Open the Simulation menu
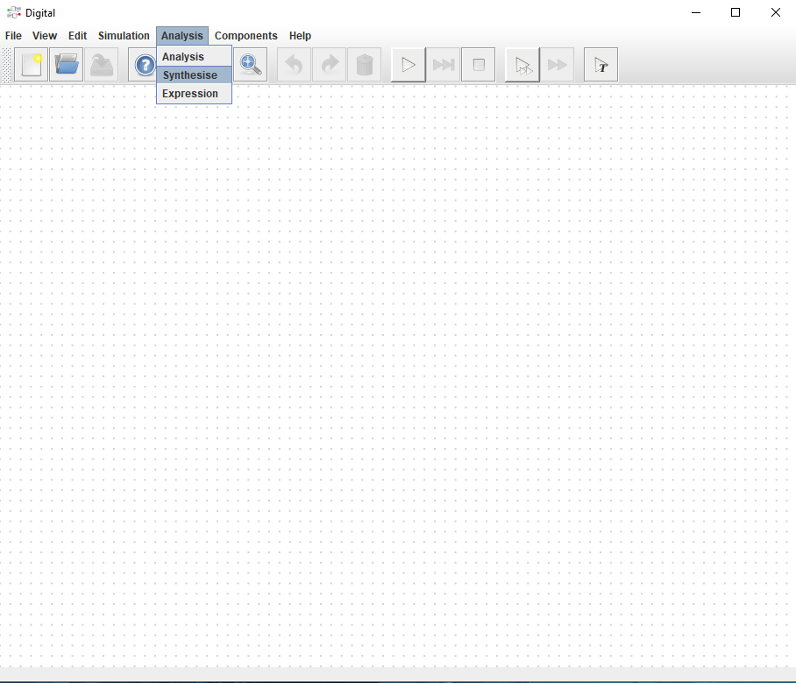This screenshot has width=796, height=683. [124, 36]
